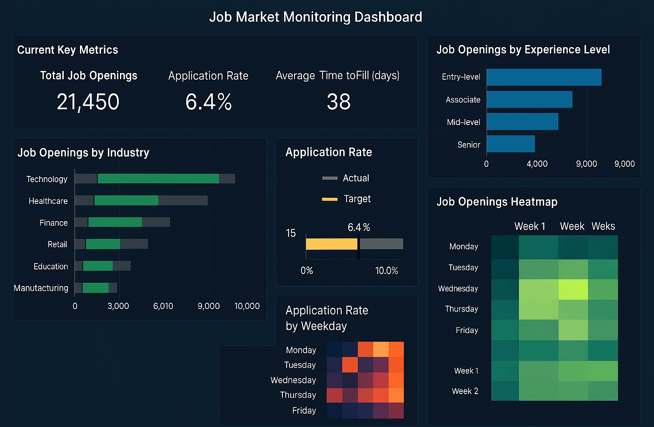The height and width of the screenshot is (427, 654).
Task: Click the Job Openings by Industry title
Action: click(x=83, y=153)
